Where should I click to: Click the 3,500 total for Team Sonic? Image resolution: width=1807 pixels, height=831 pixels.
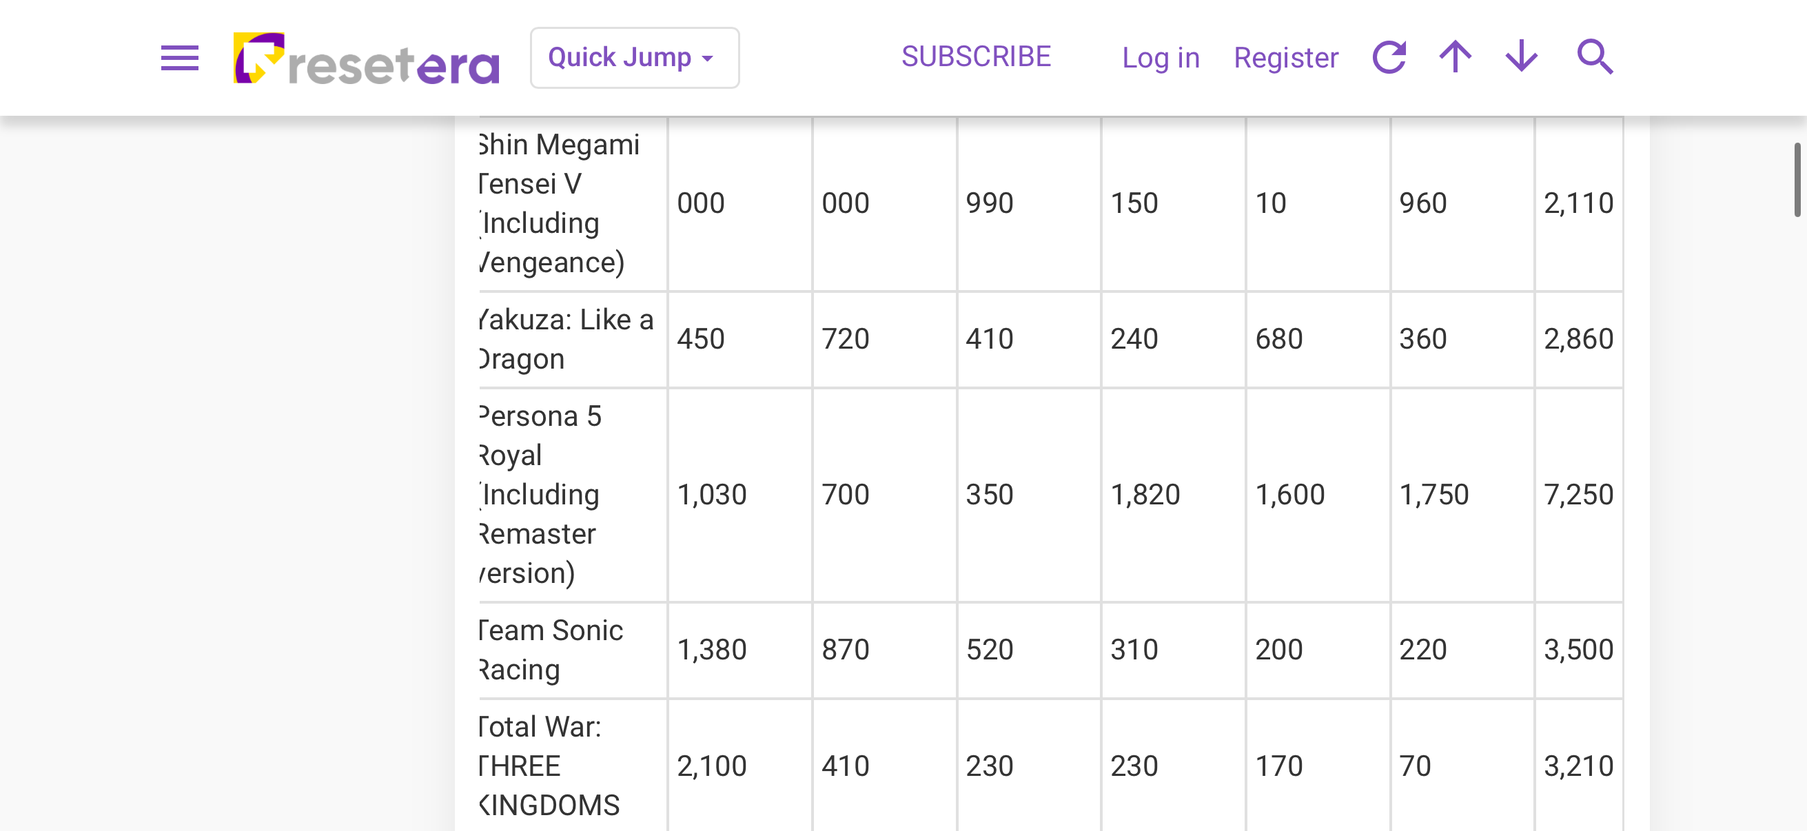pos(1578,649)
